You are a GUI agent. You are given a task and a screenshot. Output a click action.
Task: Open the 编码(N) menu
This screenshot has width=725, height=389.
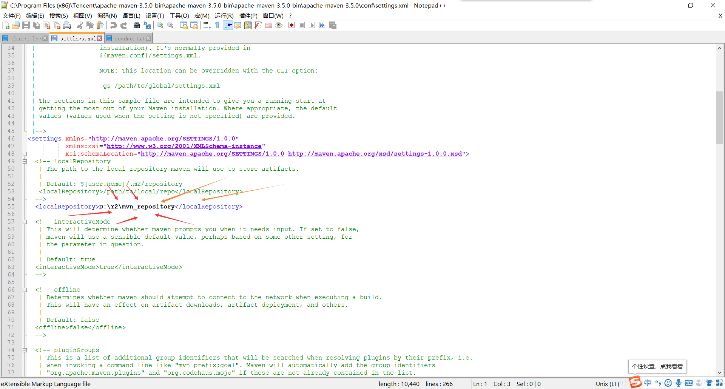(107, 15)
